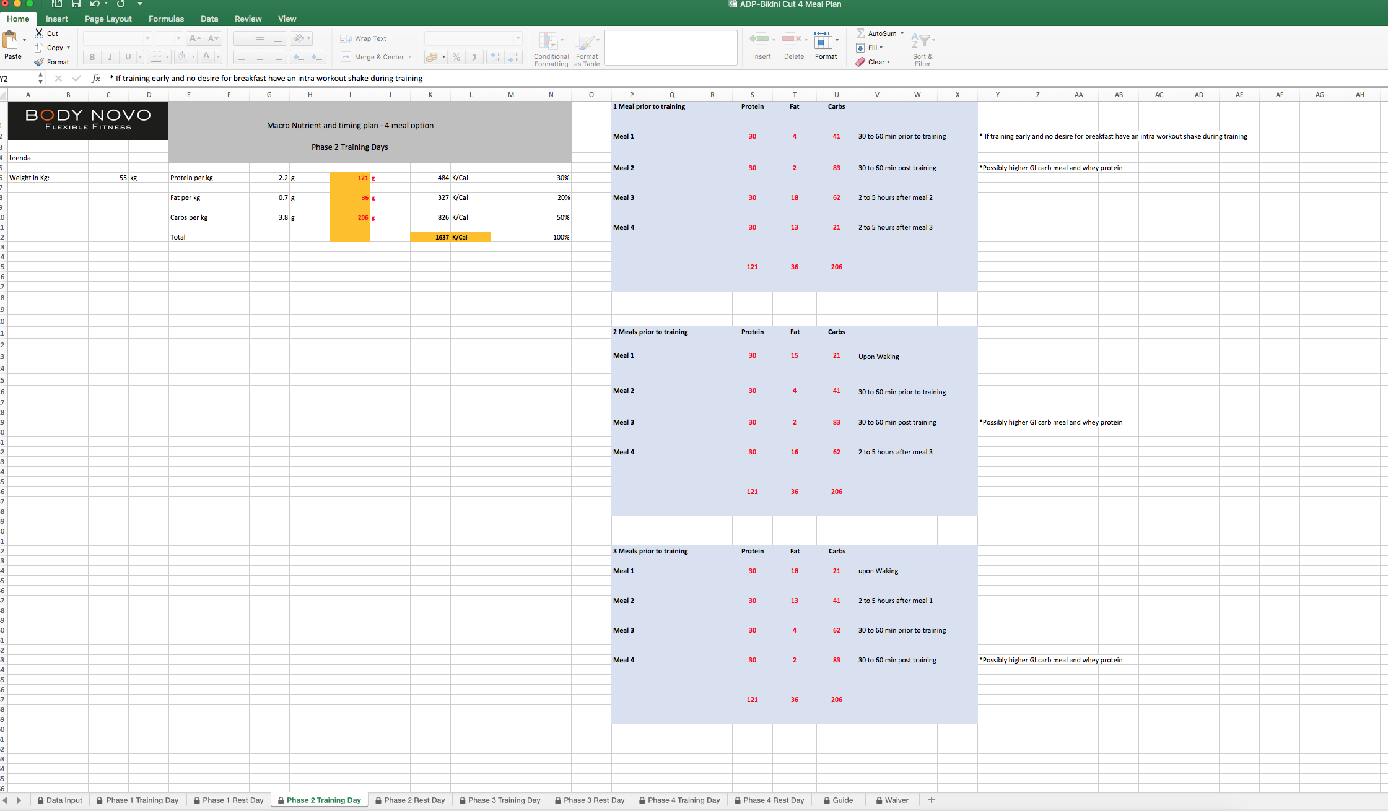Click Increase decimal

[x=495, y=57]
